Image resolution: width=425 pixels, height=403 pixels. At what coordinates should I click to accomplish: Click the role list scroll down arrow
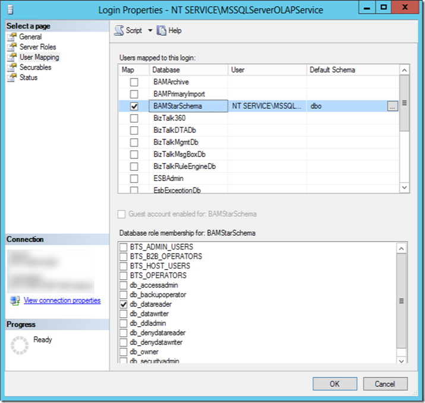point(401,361)
